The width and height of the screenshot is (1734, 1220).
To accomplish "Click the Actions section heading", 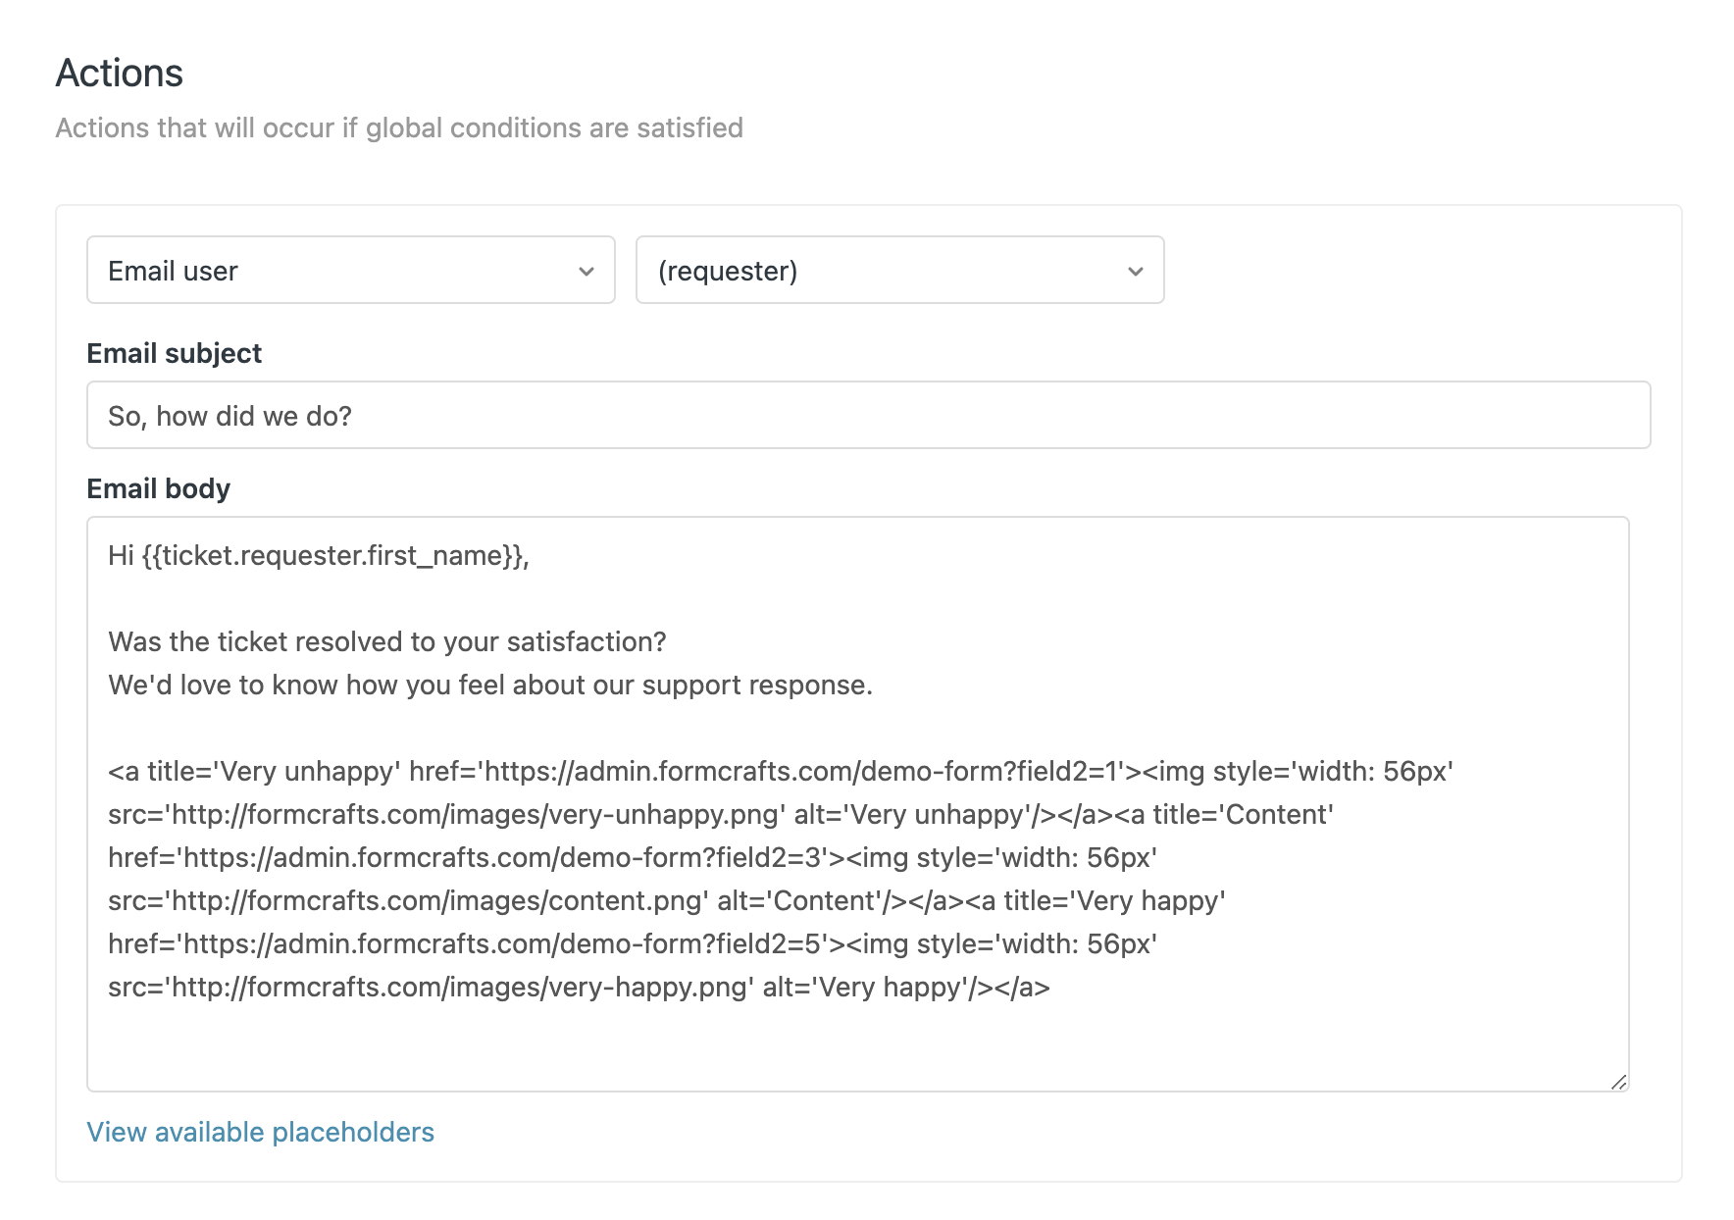I will coord(120,73).
